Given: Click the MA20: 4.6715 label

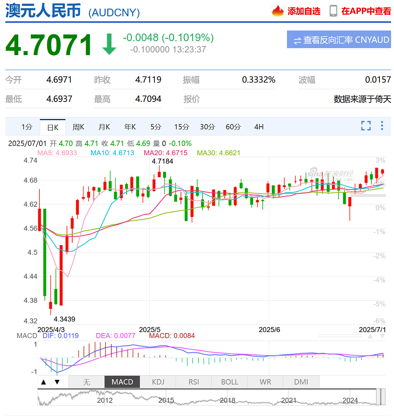Looking at the screenshot, I should [166, 153].
